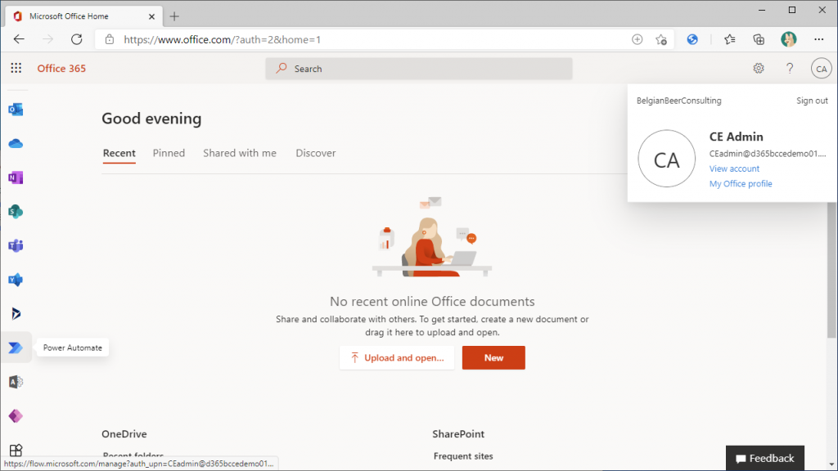Click the Feedback button
This screenshot has width=838, height=471.
click(x=765, y=458)
